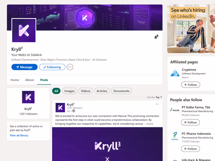The image size is (215, 161).
Task: Select the Posts tab
Action: (x=44, y=80)
